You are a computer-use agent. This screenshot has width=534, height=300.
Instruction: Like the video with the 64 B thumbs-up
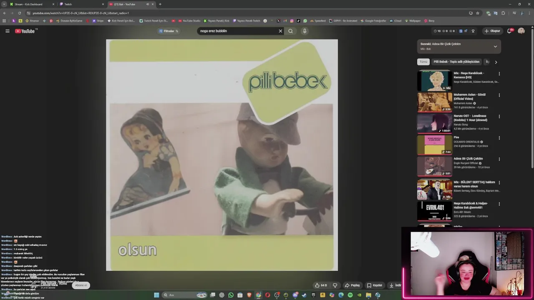(x=321, y=285)
